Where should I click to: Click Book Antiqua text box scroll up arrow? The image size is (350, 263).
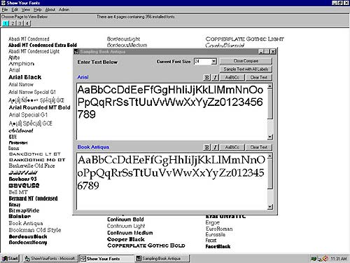[x=270, y=156]
